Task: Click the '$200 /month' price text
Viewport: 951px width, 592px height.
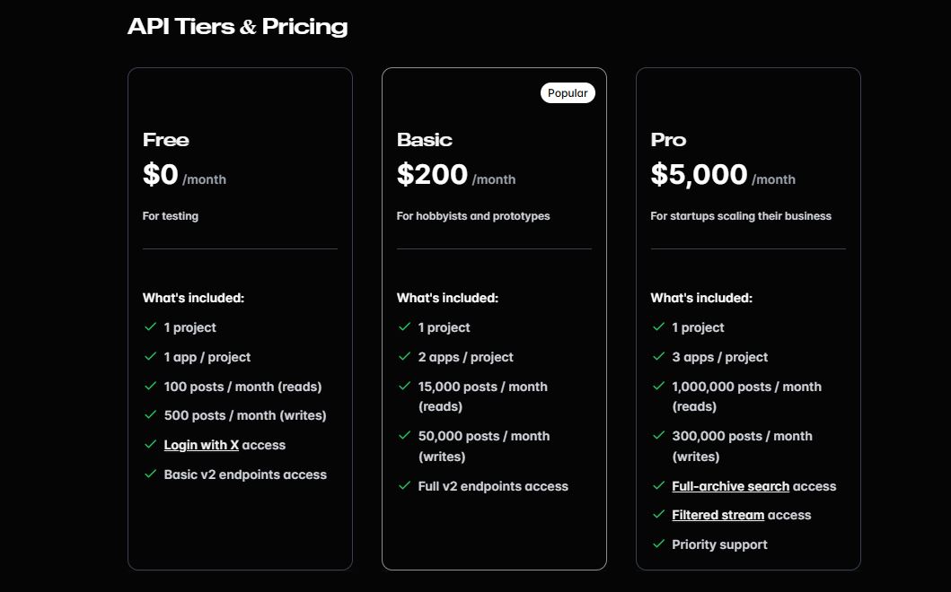Action: pyautogui.click(x=455, y=176)
